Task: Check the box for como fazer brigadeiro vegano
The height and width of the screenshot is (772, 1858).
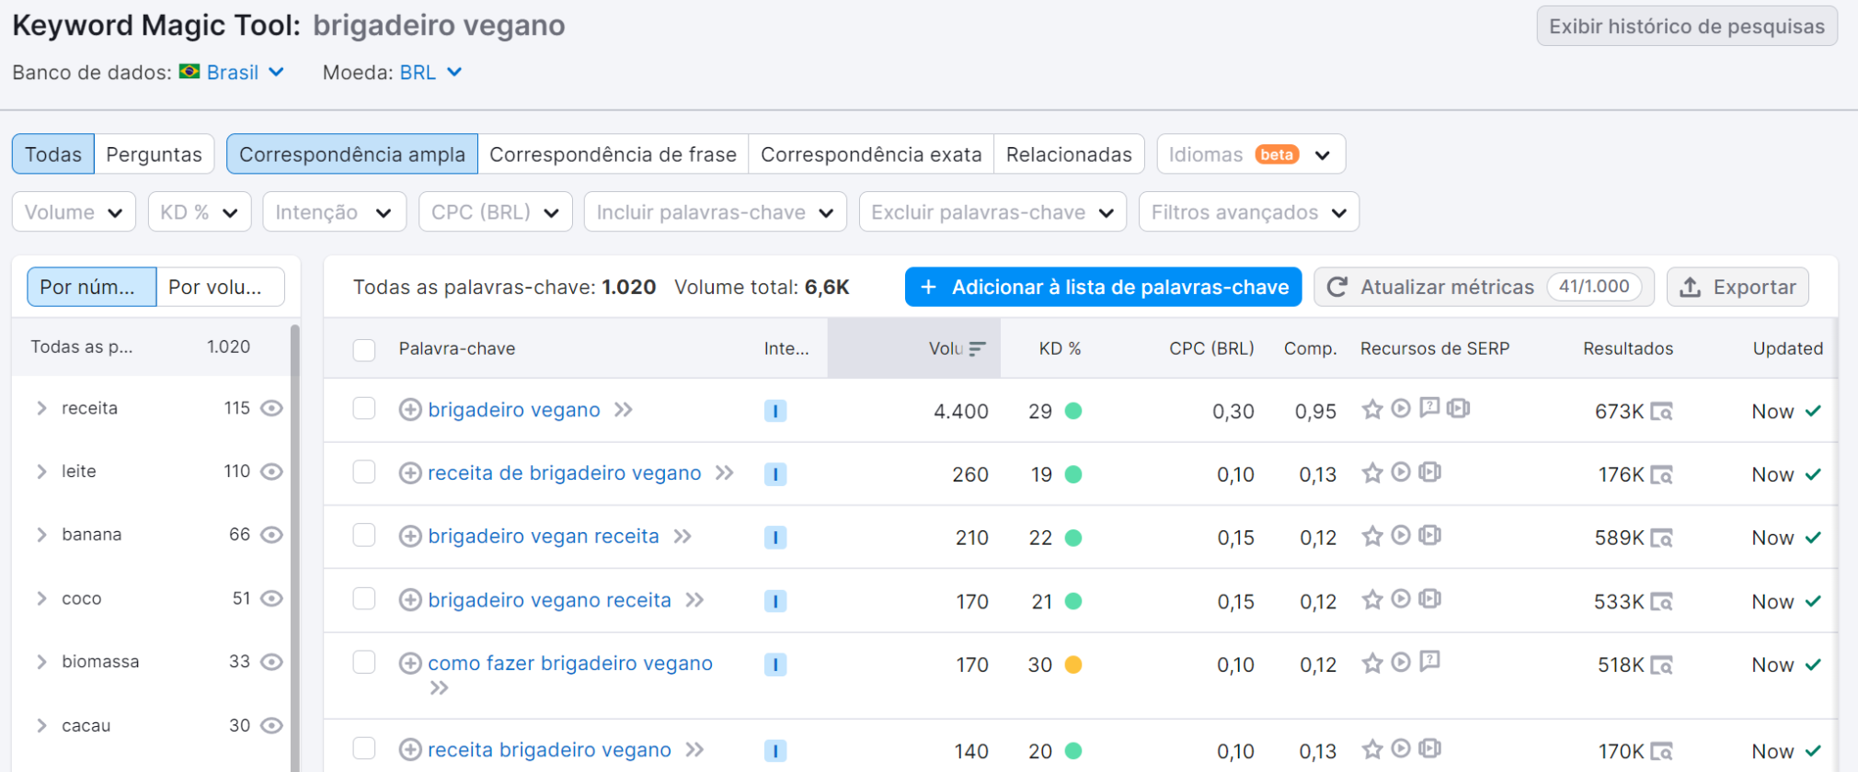Action: [x=364, y=663]
